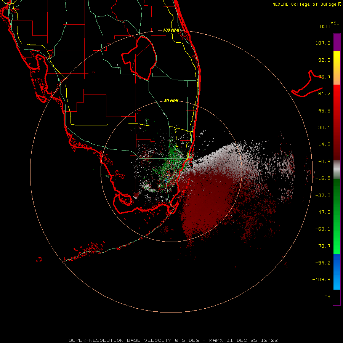Select the -47.6 scale value

pyautogui.click(x=323, y=212)
